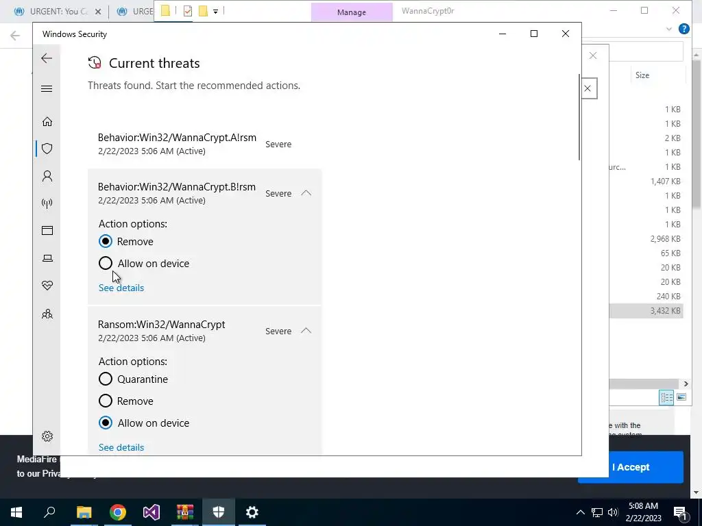Open See details for WannaCrypt.B!rsm
702x526 pixels.
click(x=121, y=288)
